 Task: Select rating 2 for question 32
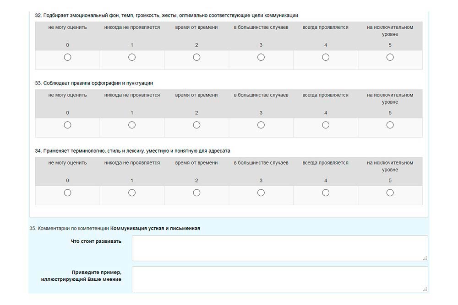pyautogui.click(x=196, y=57)
